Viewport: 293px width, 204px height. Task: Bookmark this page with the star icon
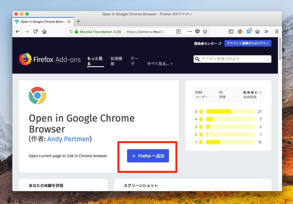coord(205,31)
